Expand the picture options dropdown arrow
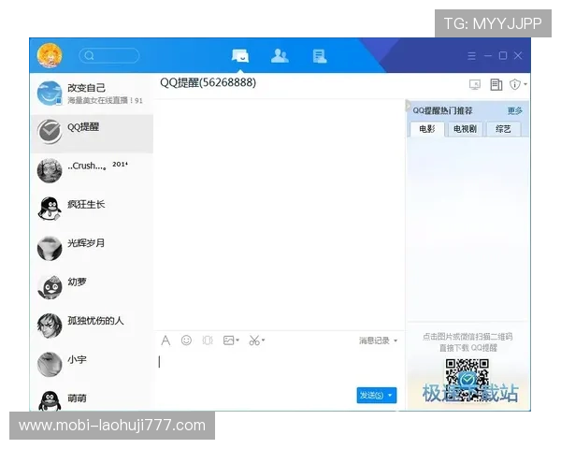Image resolution: width=561 pixels, height=449 pixels. tap(237, 340)
